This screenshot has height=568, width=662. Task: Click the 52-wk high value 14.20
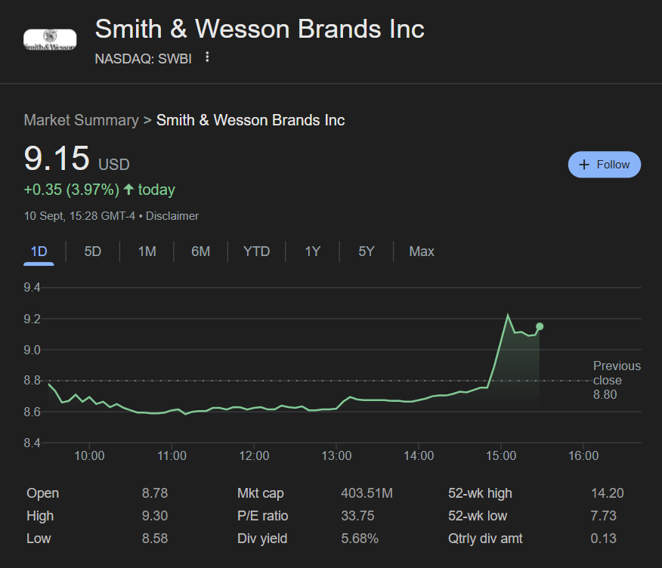pos(607,493)
